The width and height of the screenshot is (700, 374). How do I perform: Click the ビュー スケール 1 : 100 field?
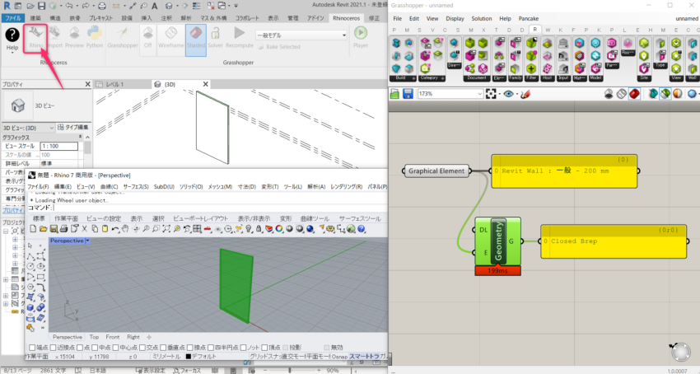point(59,146)
